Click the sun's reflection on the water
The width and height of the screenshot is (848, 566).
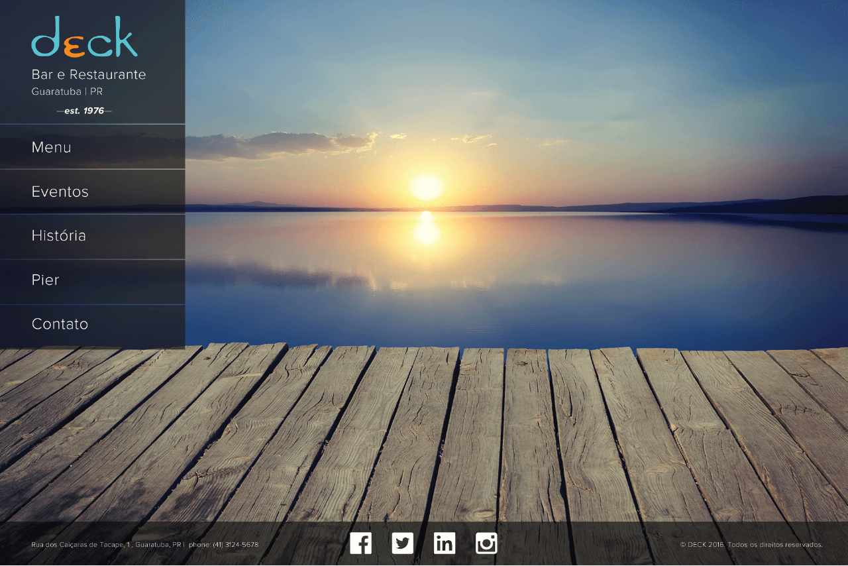[426, 230]
